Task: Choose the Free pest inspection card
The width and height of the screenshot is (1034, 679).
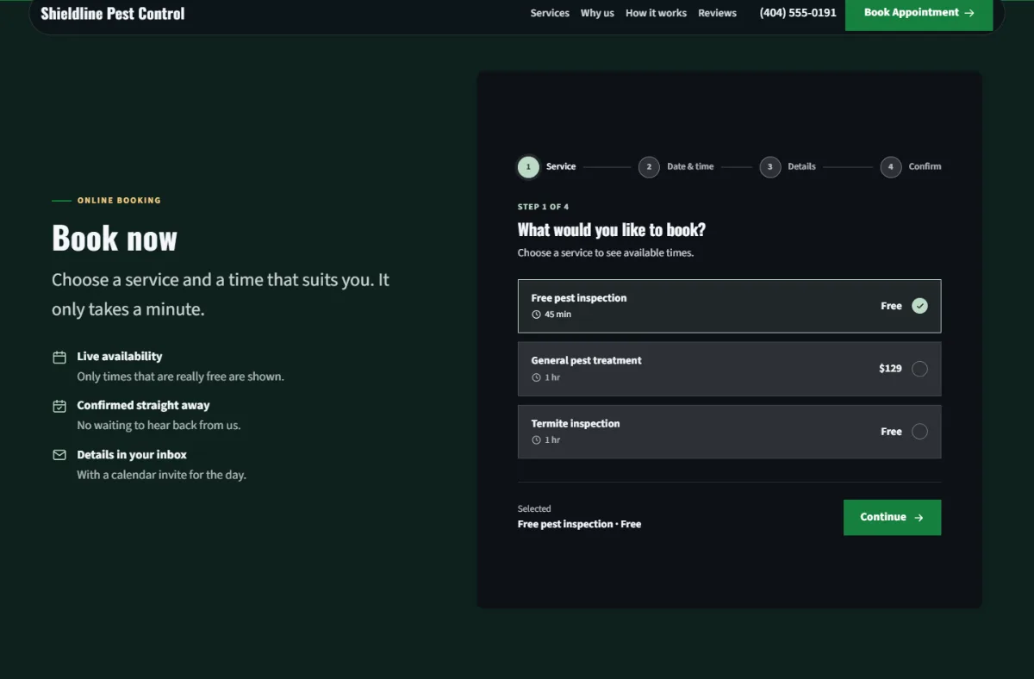Action: 729,306
